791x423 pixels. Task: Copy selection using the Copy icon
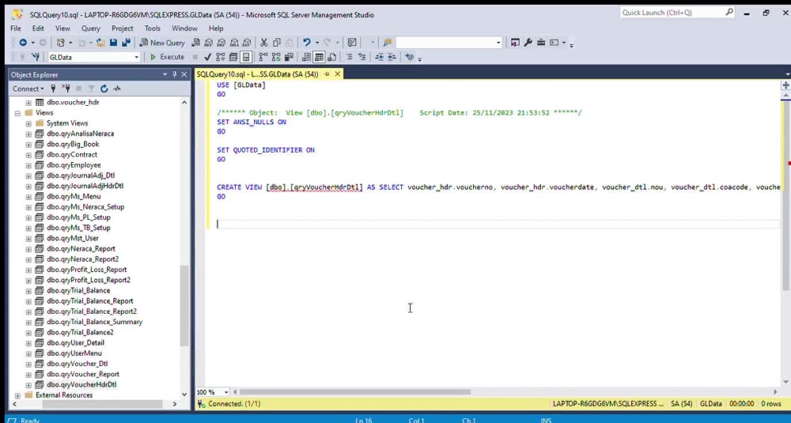[276, 43]
